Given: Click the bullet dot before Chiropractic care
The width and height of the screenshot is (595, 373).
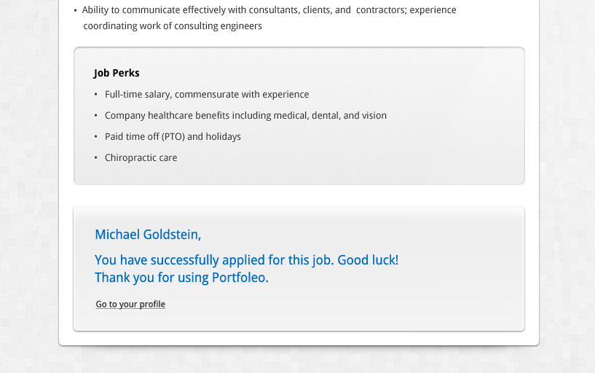Looking at the screenshot, I should [x=95, y=157].
